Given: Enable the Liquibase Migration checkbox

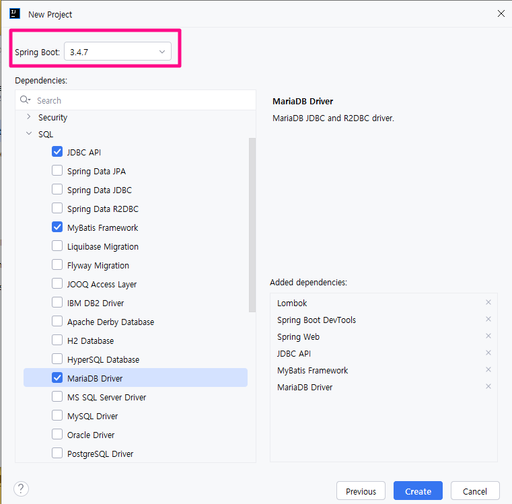Looking at the screenshot, I should coord(57,246).
